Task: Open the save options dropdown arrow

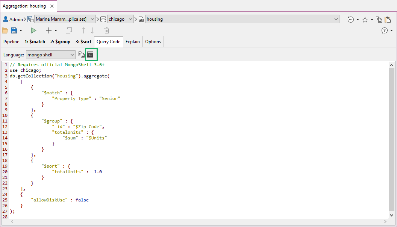Action: tap(21, 30)
